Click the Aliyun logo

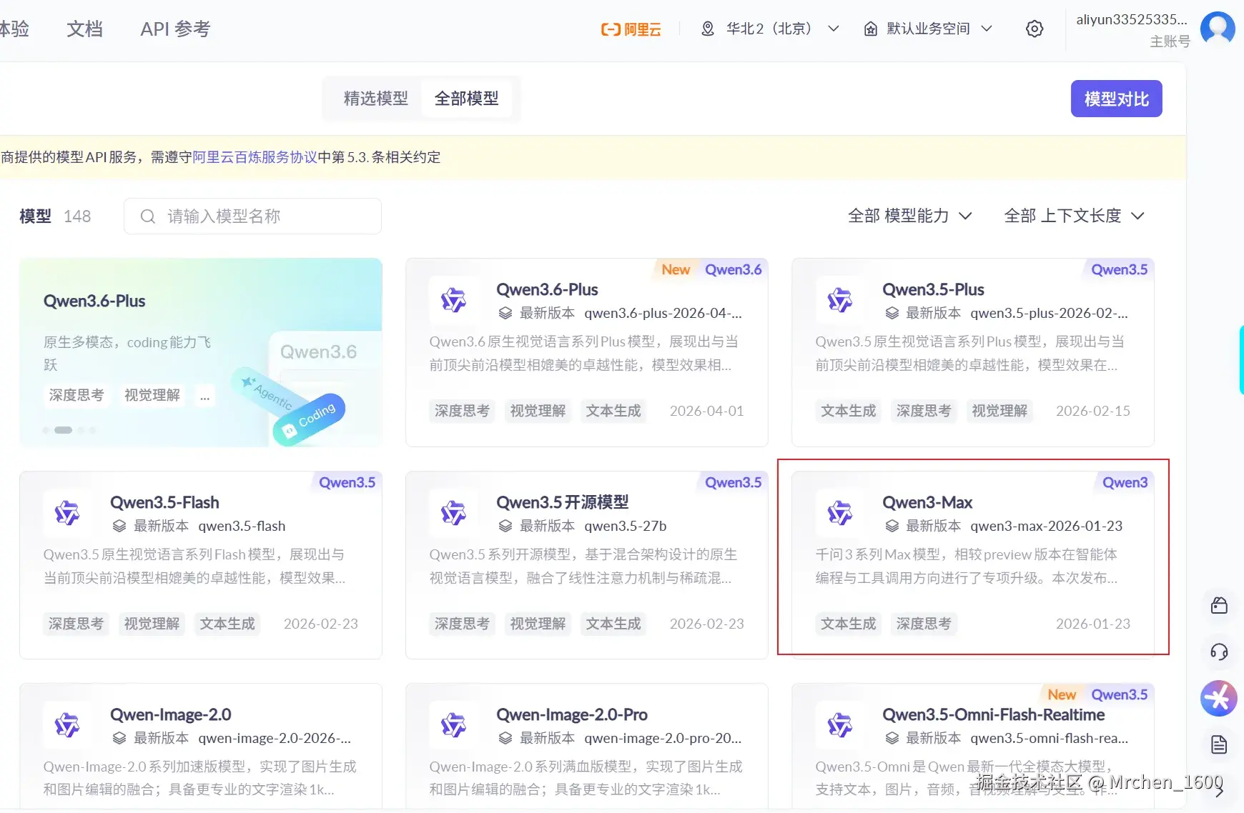pyautogui.click(x=631, y=29)
